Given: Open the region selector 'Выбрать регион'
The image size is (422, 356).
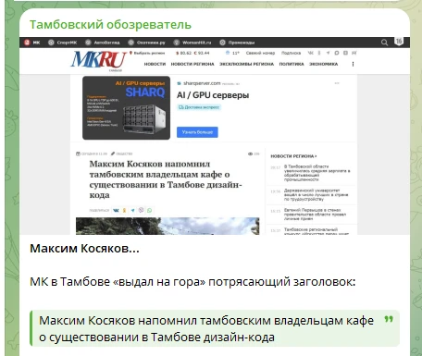Looking at the screenshot, I should point(147,53).
